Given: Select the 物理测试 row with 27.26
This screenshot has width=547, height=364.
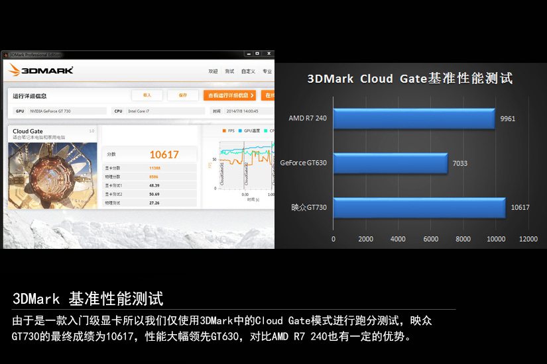Looking at the screenshot, I should pos(149,203).
